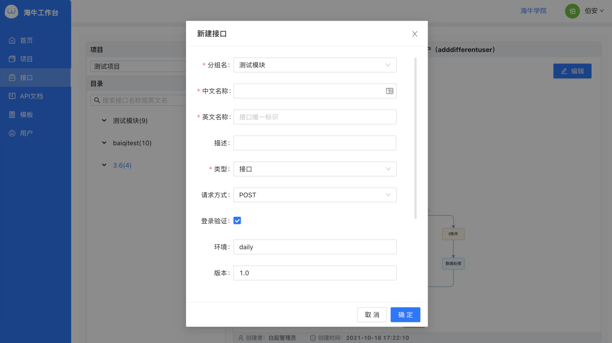Click the search magnifier icon in 目录

(97, 100)
